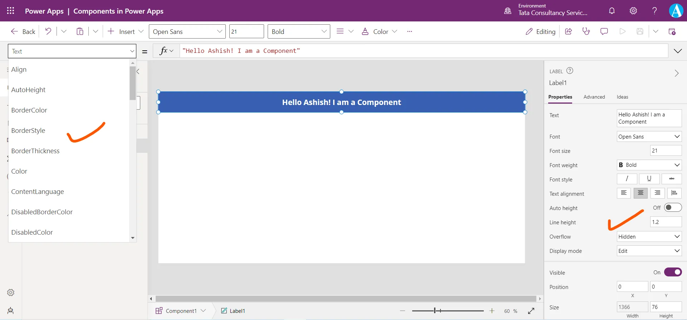
Task: Click the Editing mode button
Action: pos(540,31)
